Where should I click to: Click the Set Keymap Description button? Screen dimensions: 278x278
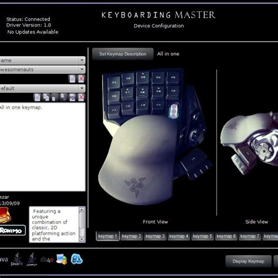[x=123, y=54]
